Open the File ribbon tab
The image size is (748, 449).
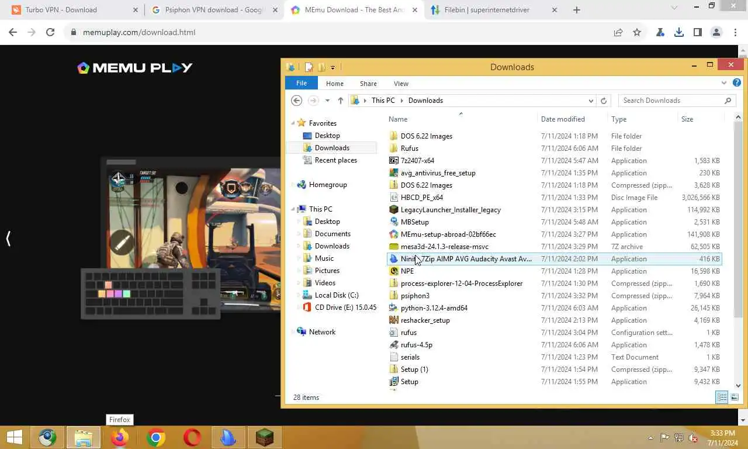tap(302, 83)
